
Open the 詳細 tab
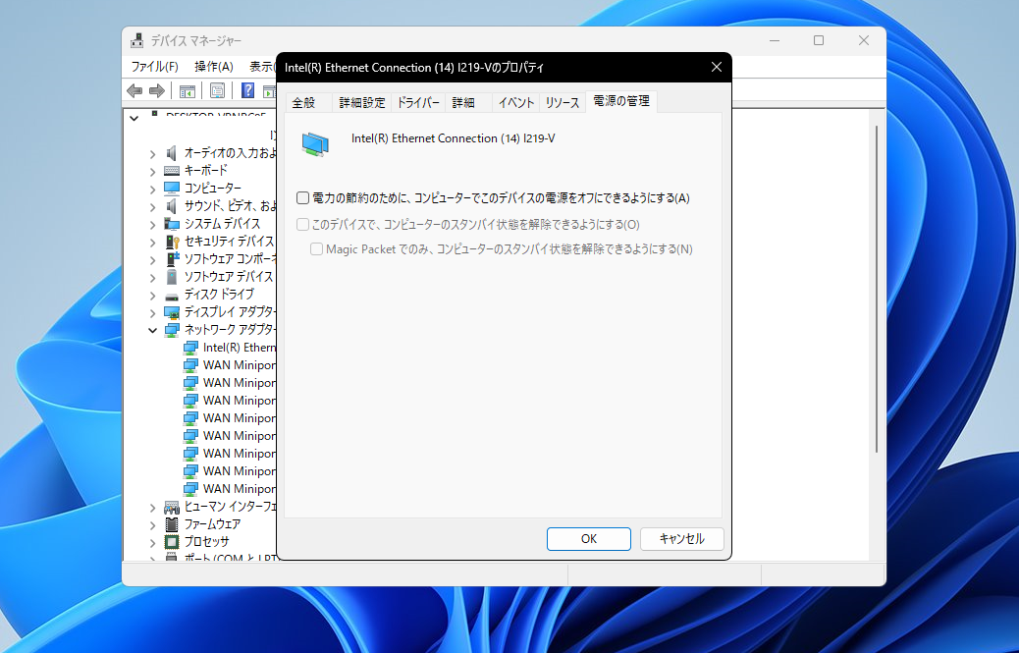click(x=468, y=103)
